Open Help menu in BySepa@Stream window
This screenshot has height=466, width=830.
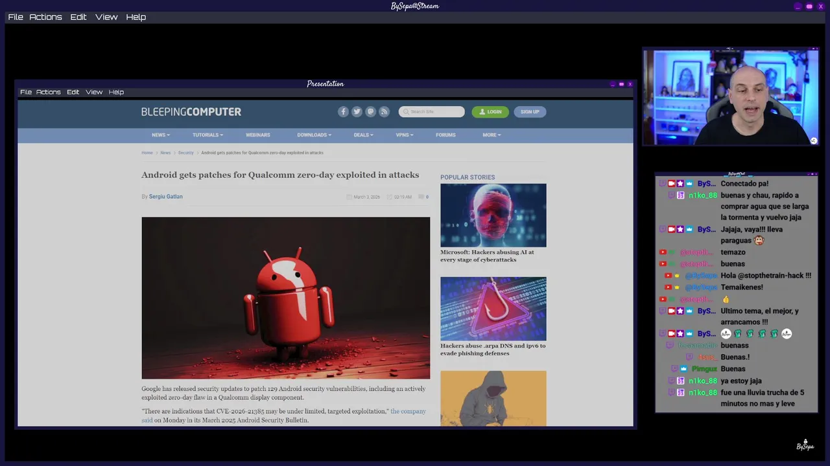click(x=136, y=17)
